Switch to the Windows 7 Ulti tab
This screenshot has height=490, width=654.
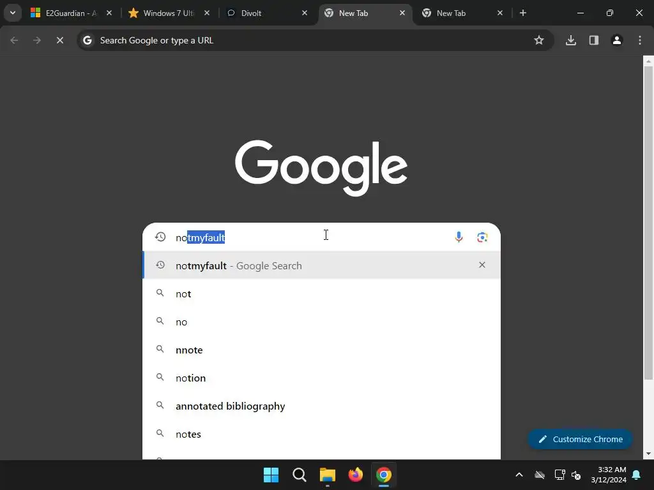click(168, 13)
